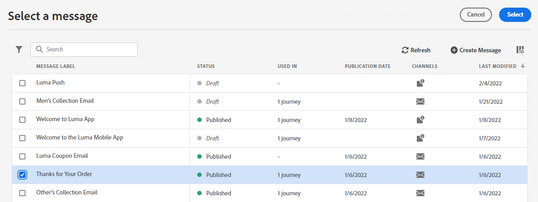Screen dimensions: 538x202
Task: Check the Other's Collection Email checkbox
Action: tap(22, 193)
